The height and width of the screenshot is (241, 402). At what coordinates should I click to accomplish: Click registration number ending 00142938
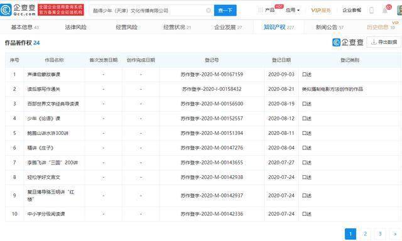212,177
